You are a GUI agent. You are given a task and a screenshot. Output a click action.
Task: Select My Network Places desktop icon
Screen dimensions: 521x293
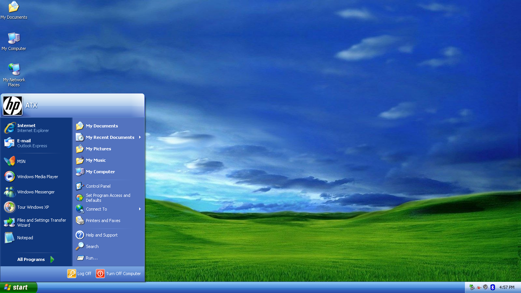point(14,75)
